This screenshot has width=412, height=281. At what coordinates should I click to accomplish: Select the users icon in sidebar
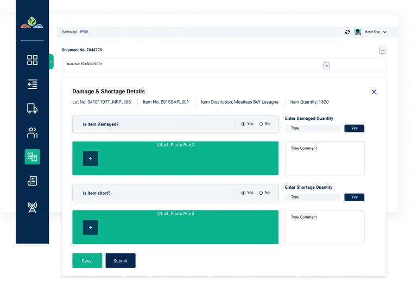[x=32, y=132]
